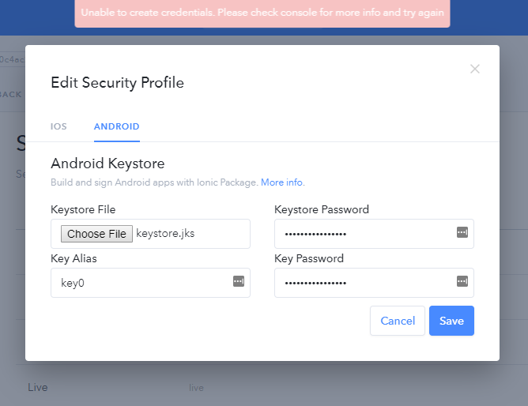Click the keystore.jks file name
Image resolution: width=528 pixels, height=406 pixels.
(x=164, y=234)
